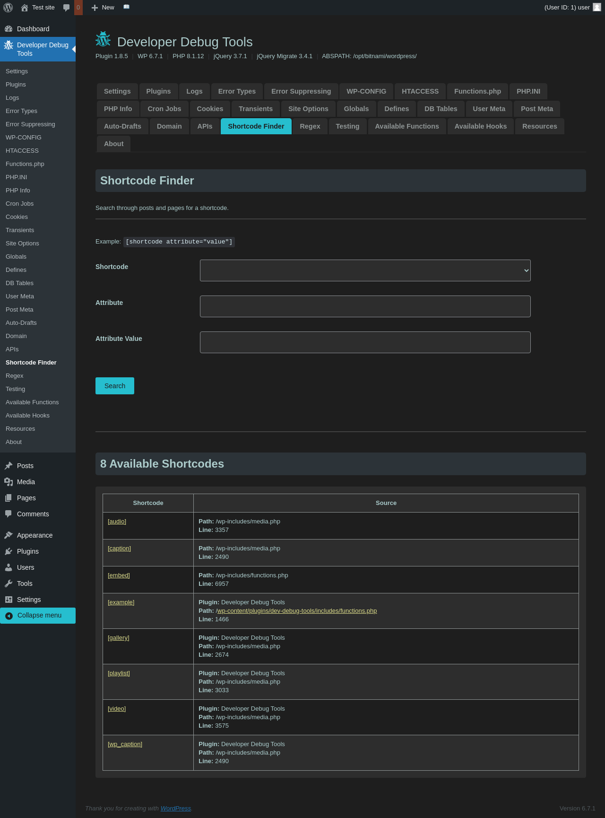Click the Tools wrench icon
The width and height of the screenshot is (605, 818).
9,583
